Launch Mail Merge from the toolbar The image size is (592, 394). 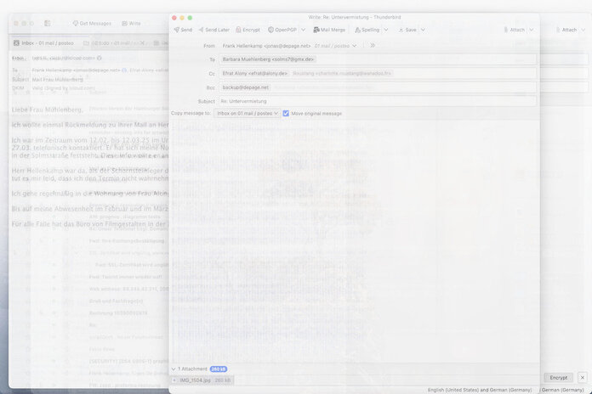coord(329,30)
